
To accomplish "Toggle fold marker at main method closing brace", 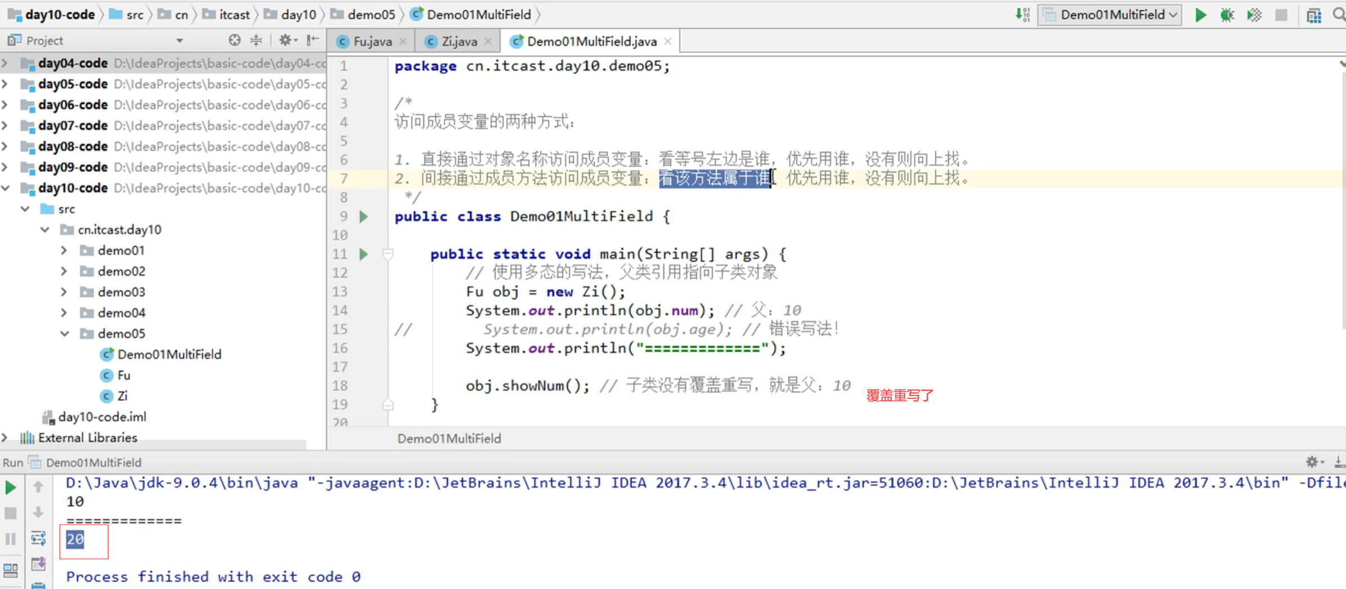I will (387, 404).
